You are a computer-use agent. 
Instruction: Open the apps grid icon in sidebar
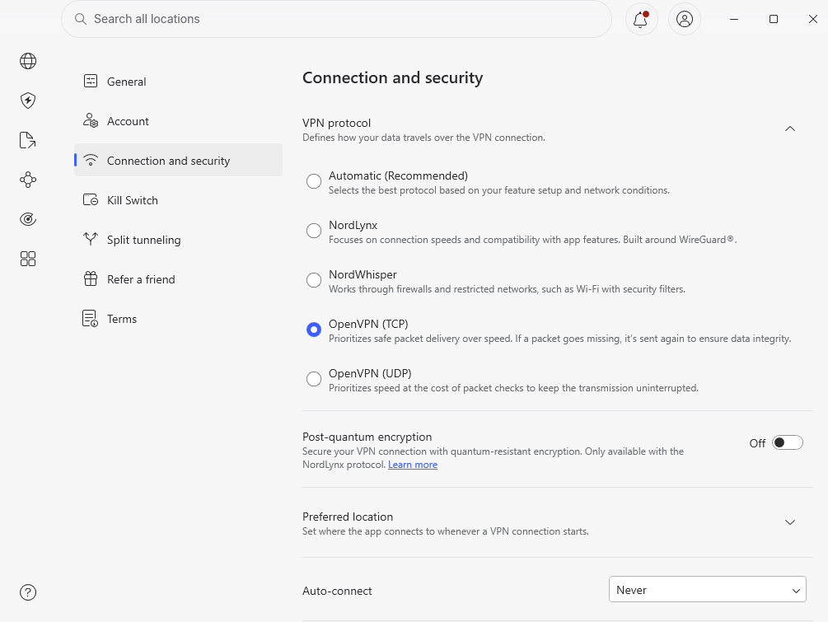click(28, 259)
